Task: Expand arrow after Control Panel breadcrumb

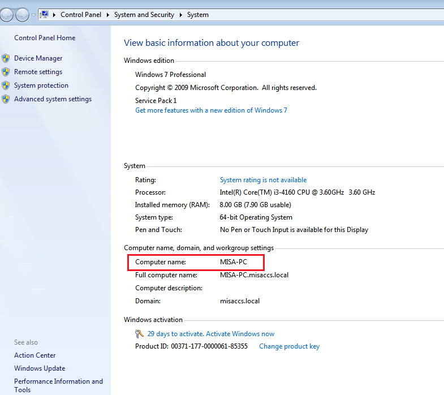Action: (108, 15)
